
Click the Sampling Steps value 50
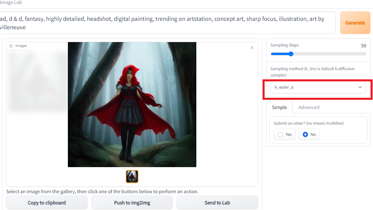(x=363, y=46)
